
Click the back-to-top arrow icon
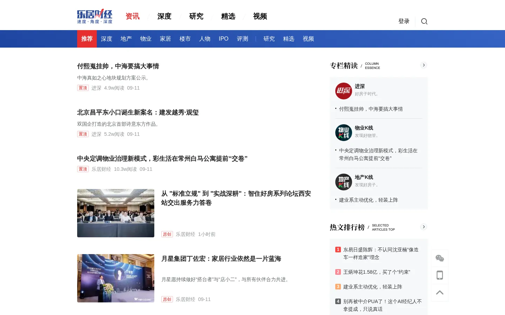pyautogui.click(x=440, y=293)
